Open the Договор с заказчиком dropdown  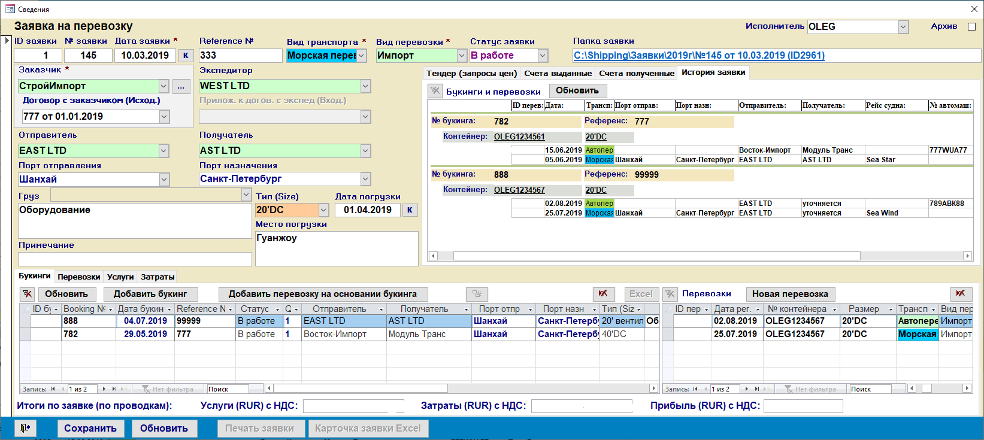pos(165,117)
